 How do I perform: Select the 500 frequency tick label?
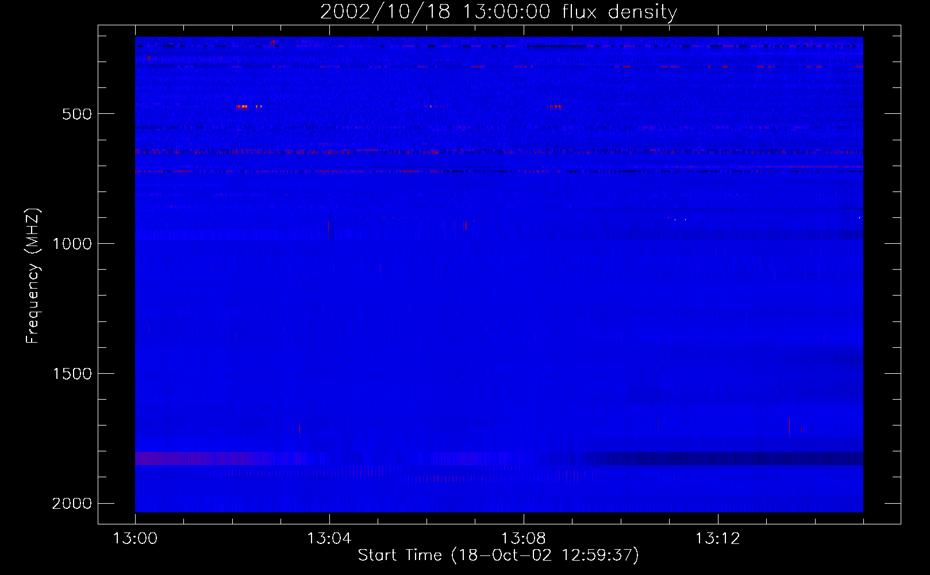coord(77,114)
